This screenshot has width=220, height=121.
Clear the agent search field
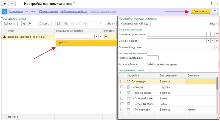(x=100, y=24)
